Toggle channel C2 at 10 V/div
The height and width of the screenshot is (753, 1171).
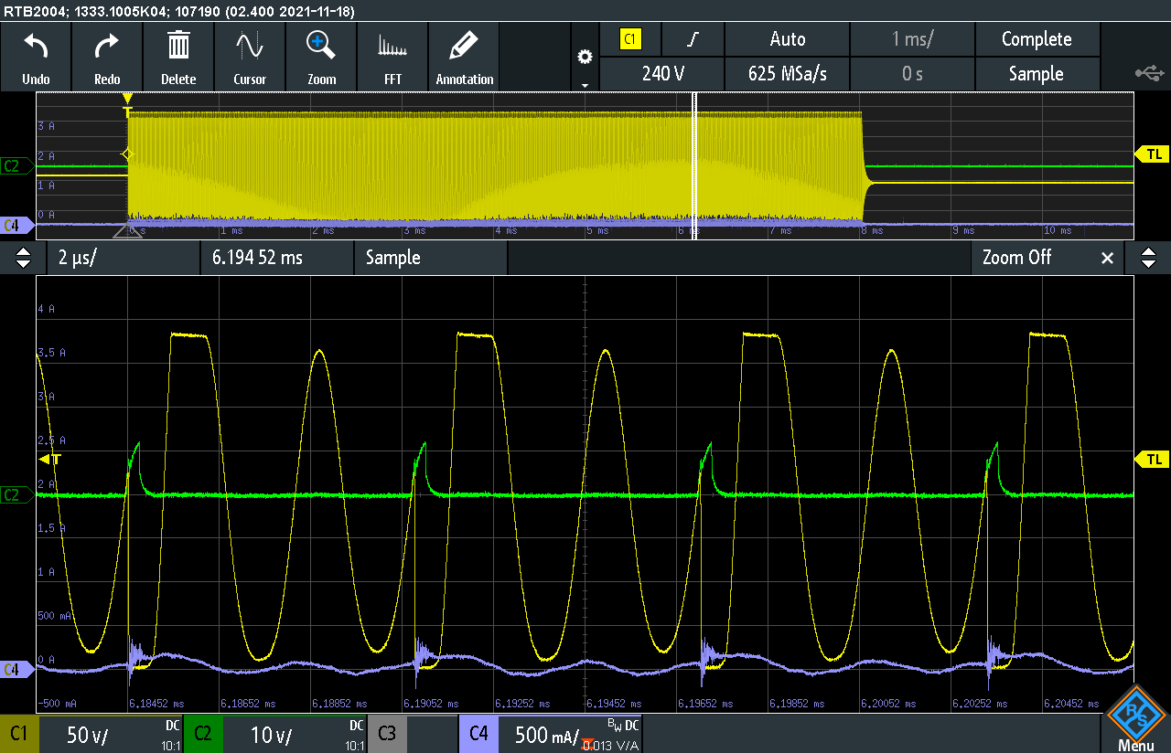pyautogui.click(x=276, y=734)
